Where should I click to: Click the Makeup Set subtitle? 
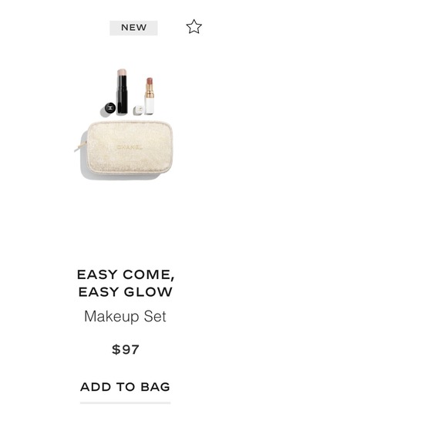click(x=125, y=316)
